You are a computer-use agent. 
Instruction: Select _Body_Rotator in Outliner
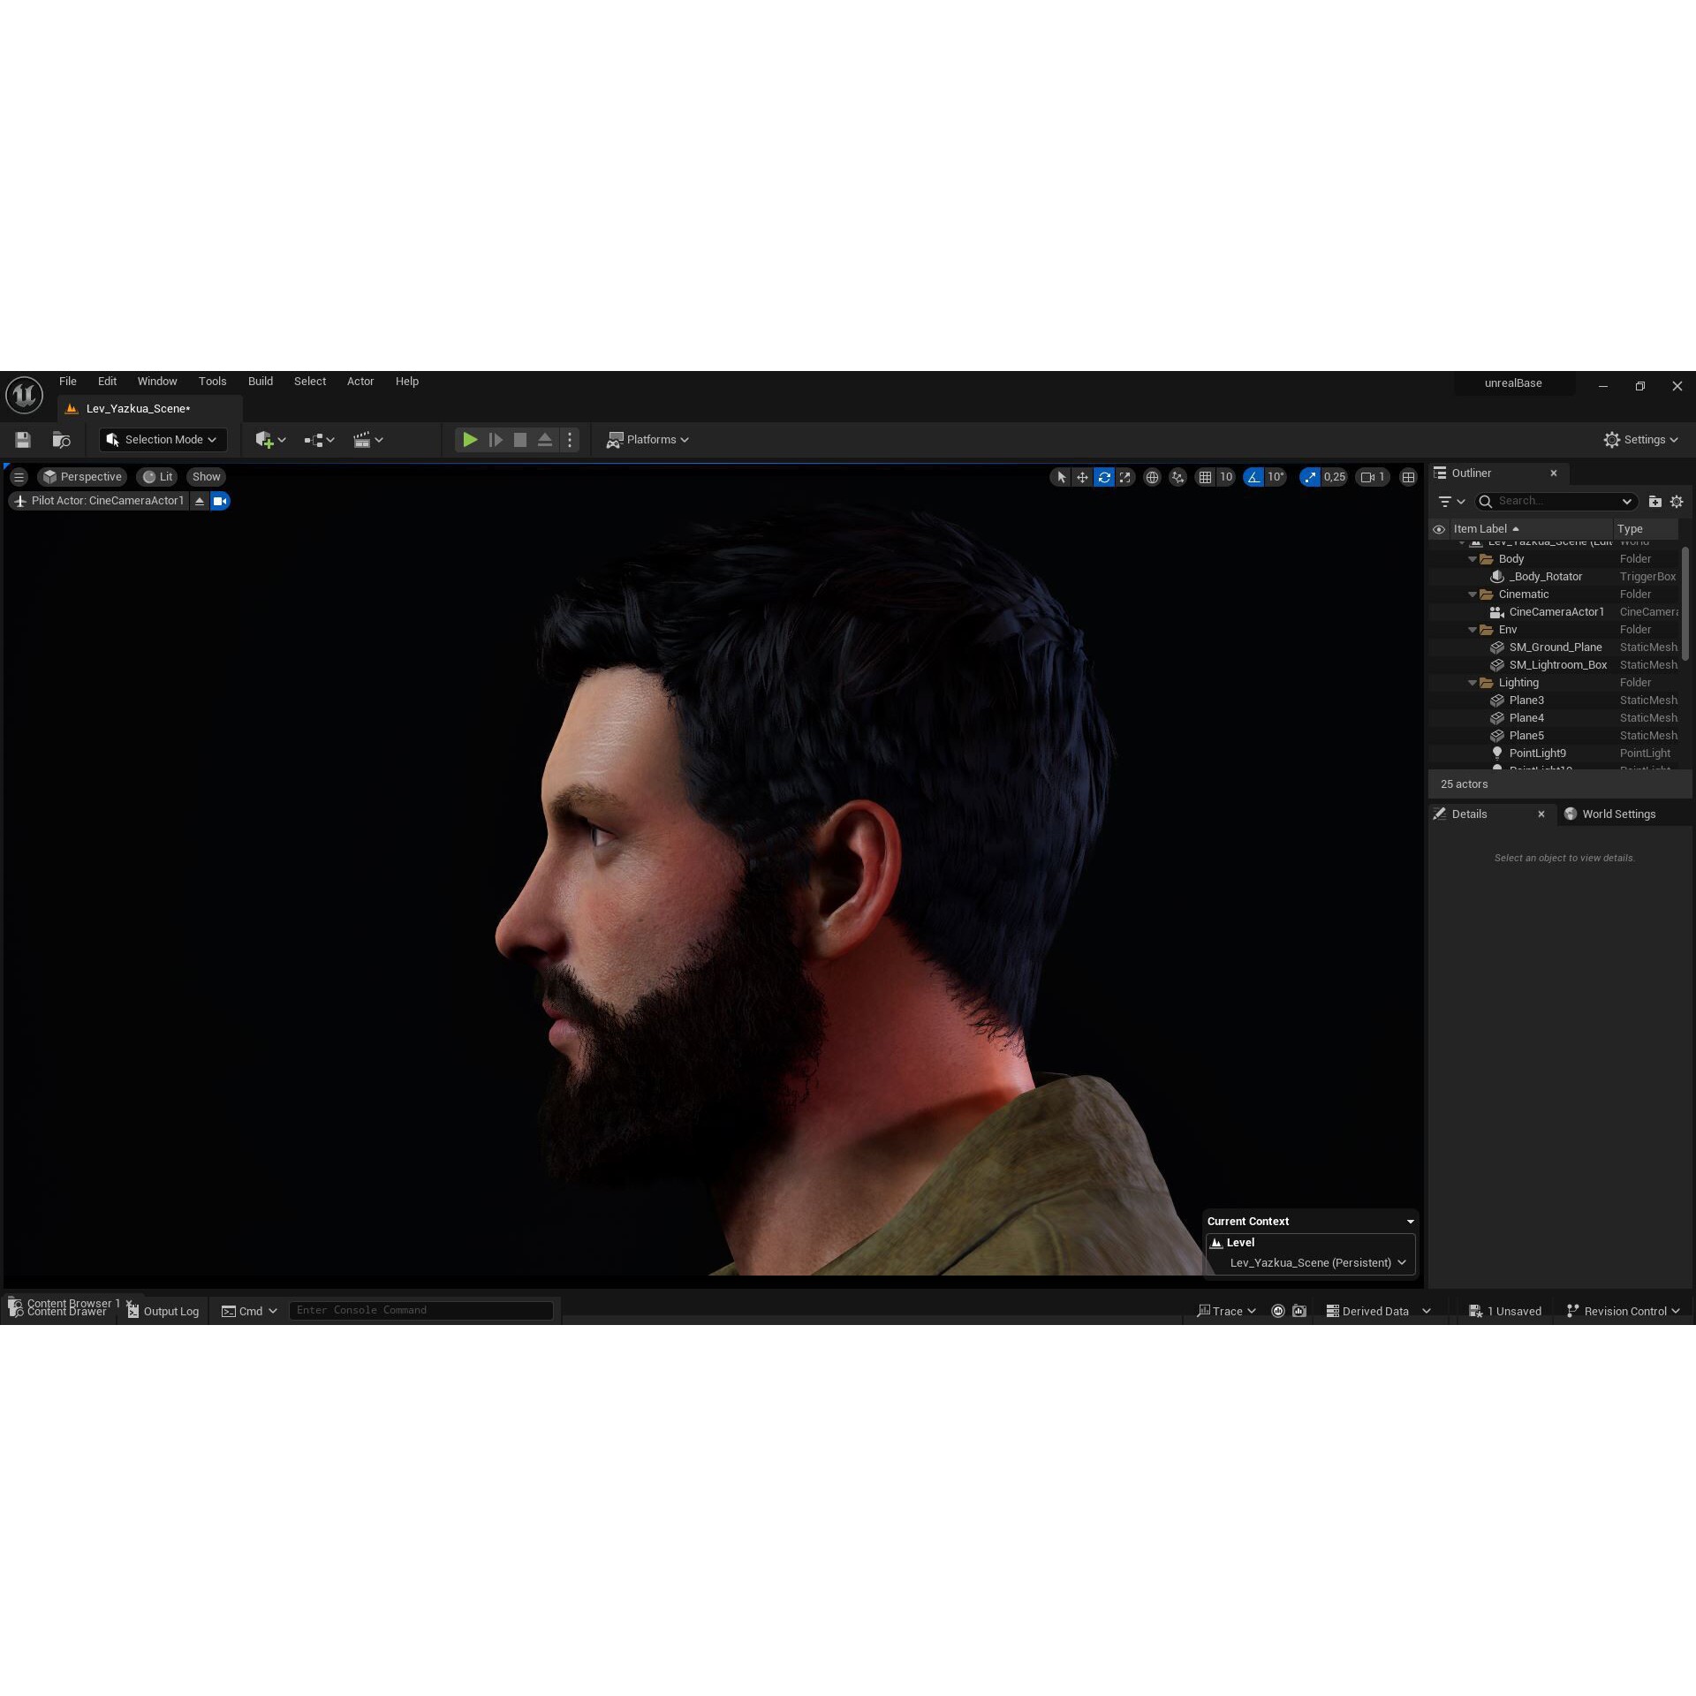pyautogui.click(x=1554, y=577)
